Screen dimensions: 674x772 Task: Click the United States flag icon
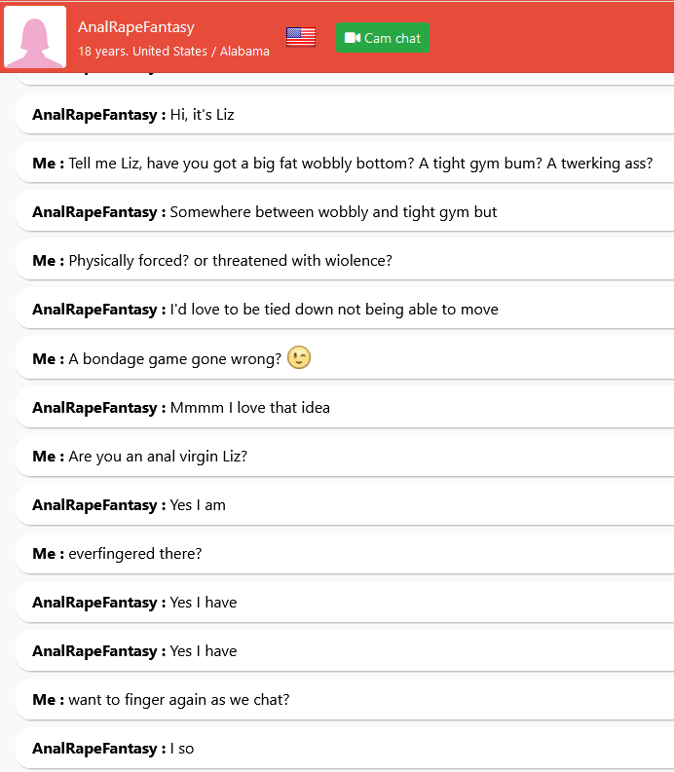(301, 37)
